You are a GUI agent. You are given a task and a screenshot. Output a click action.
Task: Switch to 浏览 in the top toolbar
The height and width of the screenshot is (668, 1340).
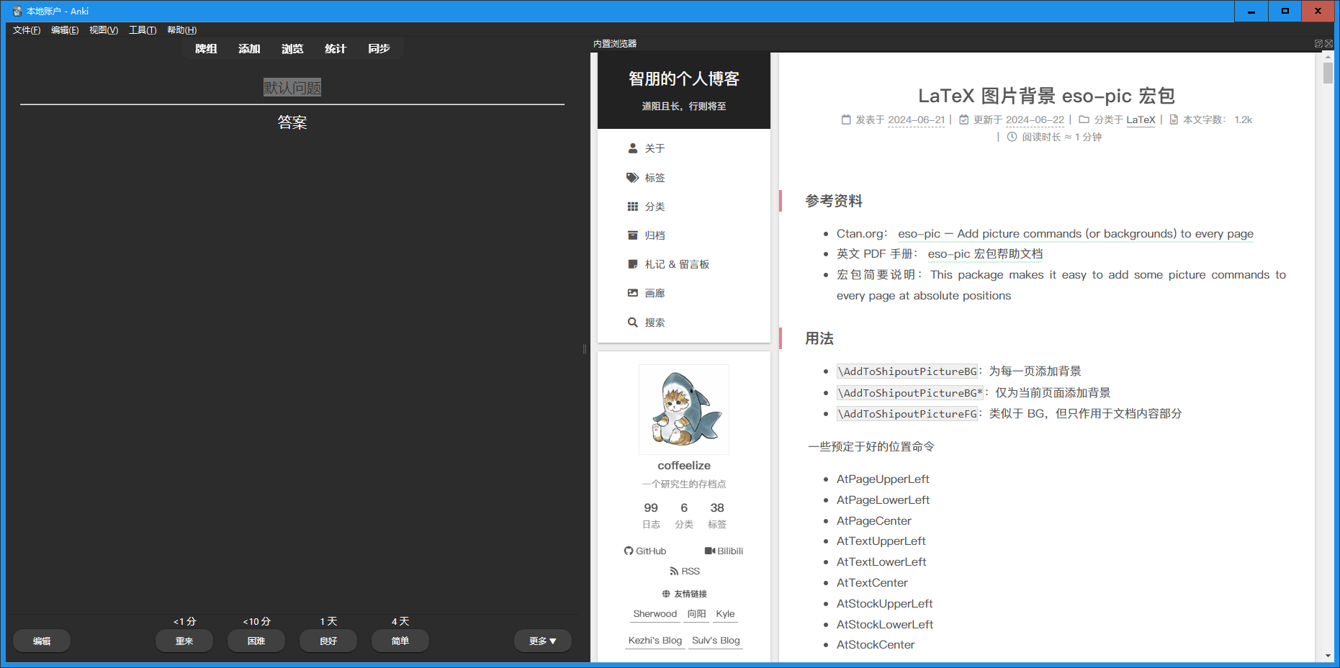pyautogui.click(x=292, y=49)
